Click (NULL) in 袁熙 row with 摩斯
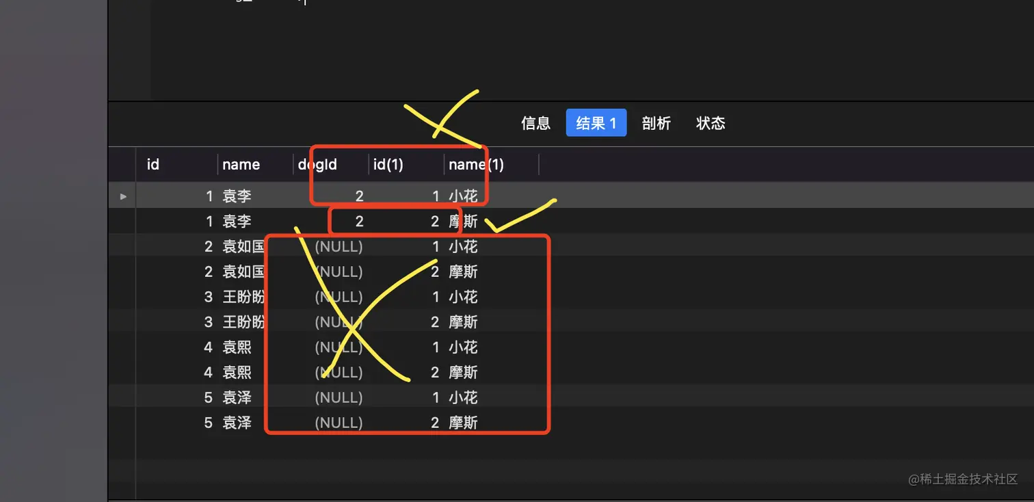This screenshot has height=502, width=1034. [339, 373]
